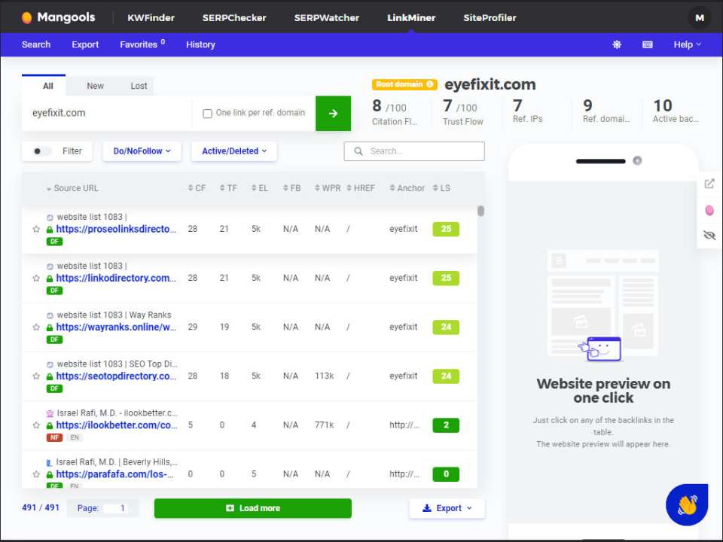Image resolution: width=723 pixels, height=542 pixels.
Task: Open the Mangools support chat bubble
Action: [686, 505]
